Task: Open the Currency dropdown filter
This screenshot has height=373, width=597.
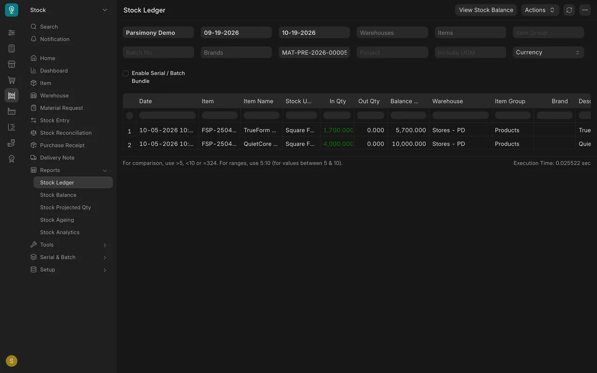Action: click(548, 52)
